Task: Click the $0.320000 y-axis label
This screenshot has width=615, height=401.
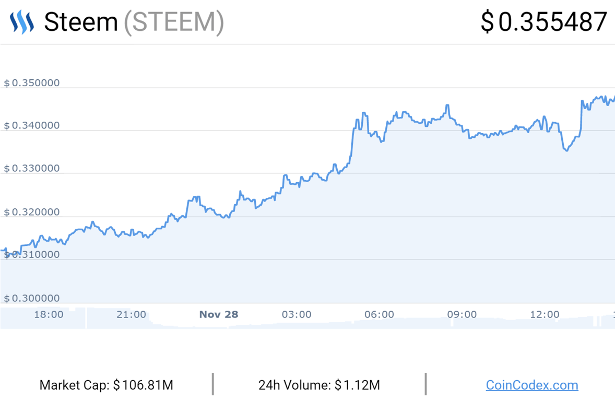Action: point(32,212)
